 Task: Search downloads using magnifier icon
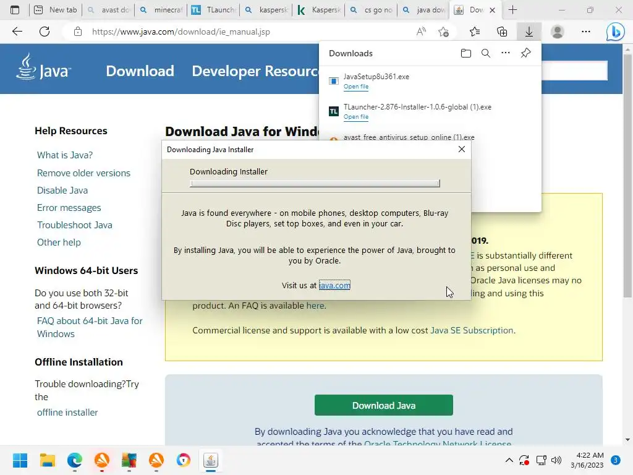pos(486,53)
